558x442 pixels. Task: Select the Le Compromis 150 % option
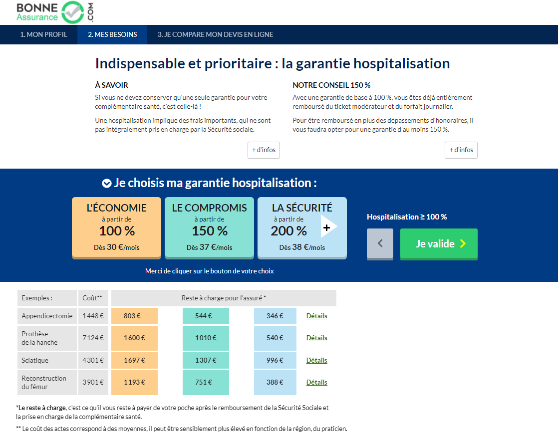click(209, 227)
